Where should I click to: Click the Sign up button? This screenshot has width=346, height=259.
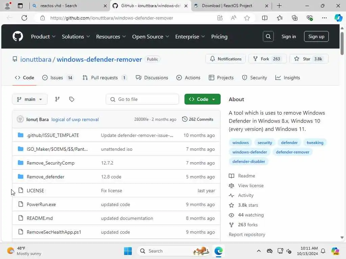click(316, 36)
